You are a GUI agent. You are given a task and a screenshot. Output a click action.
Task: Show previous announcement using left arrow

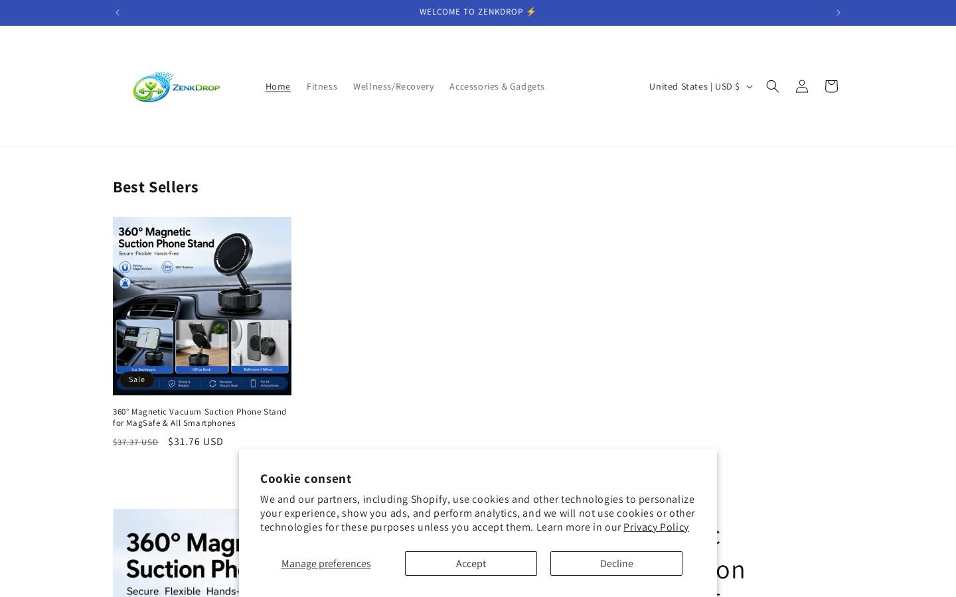coord(118,13)
